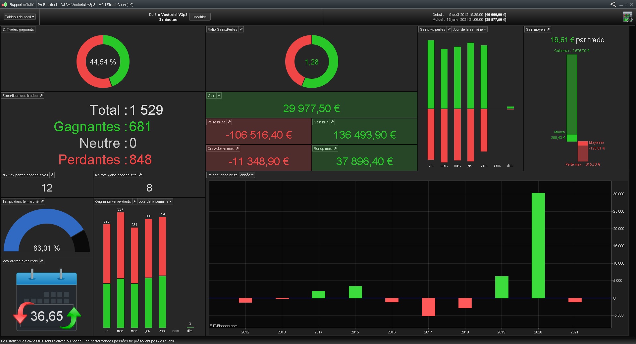636x344 pixels.
Task: Open the année dropdown of Performance brute
Action: [247, 175]
